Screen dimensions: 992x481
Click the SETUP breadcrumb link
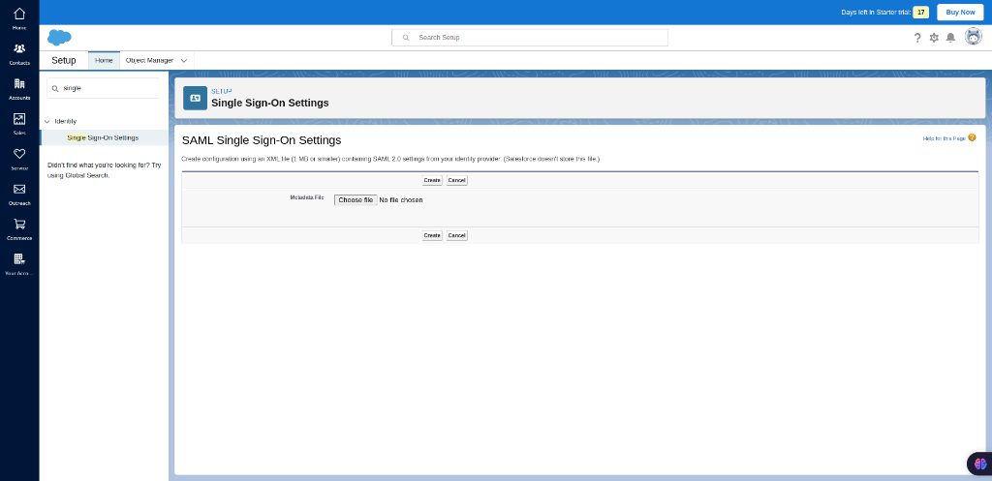coord(222,92)
